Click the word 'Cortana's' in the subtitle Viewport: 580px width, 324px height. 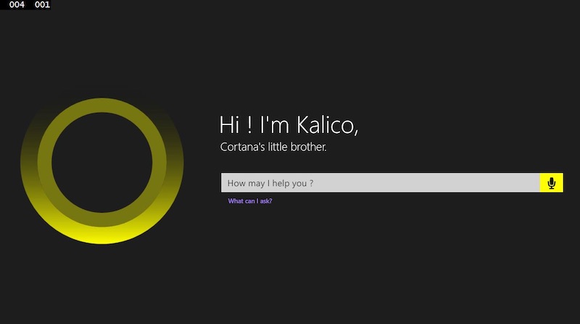point(241,148)
